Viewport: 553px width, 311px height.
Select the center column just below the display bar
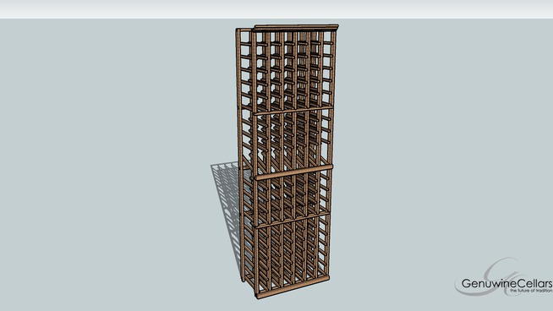tap(293, 198)
